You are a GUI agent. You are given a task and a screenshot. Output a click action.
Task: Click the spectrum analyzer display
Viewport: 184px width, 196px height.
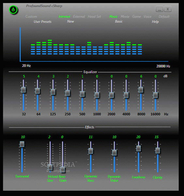(94, 44)
